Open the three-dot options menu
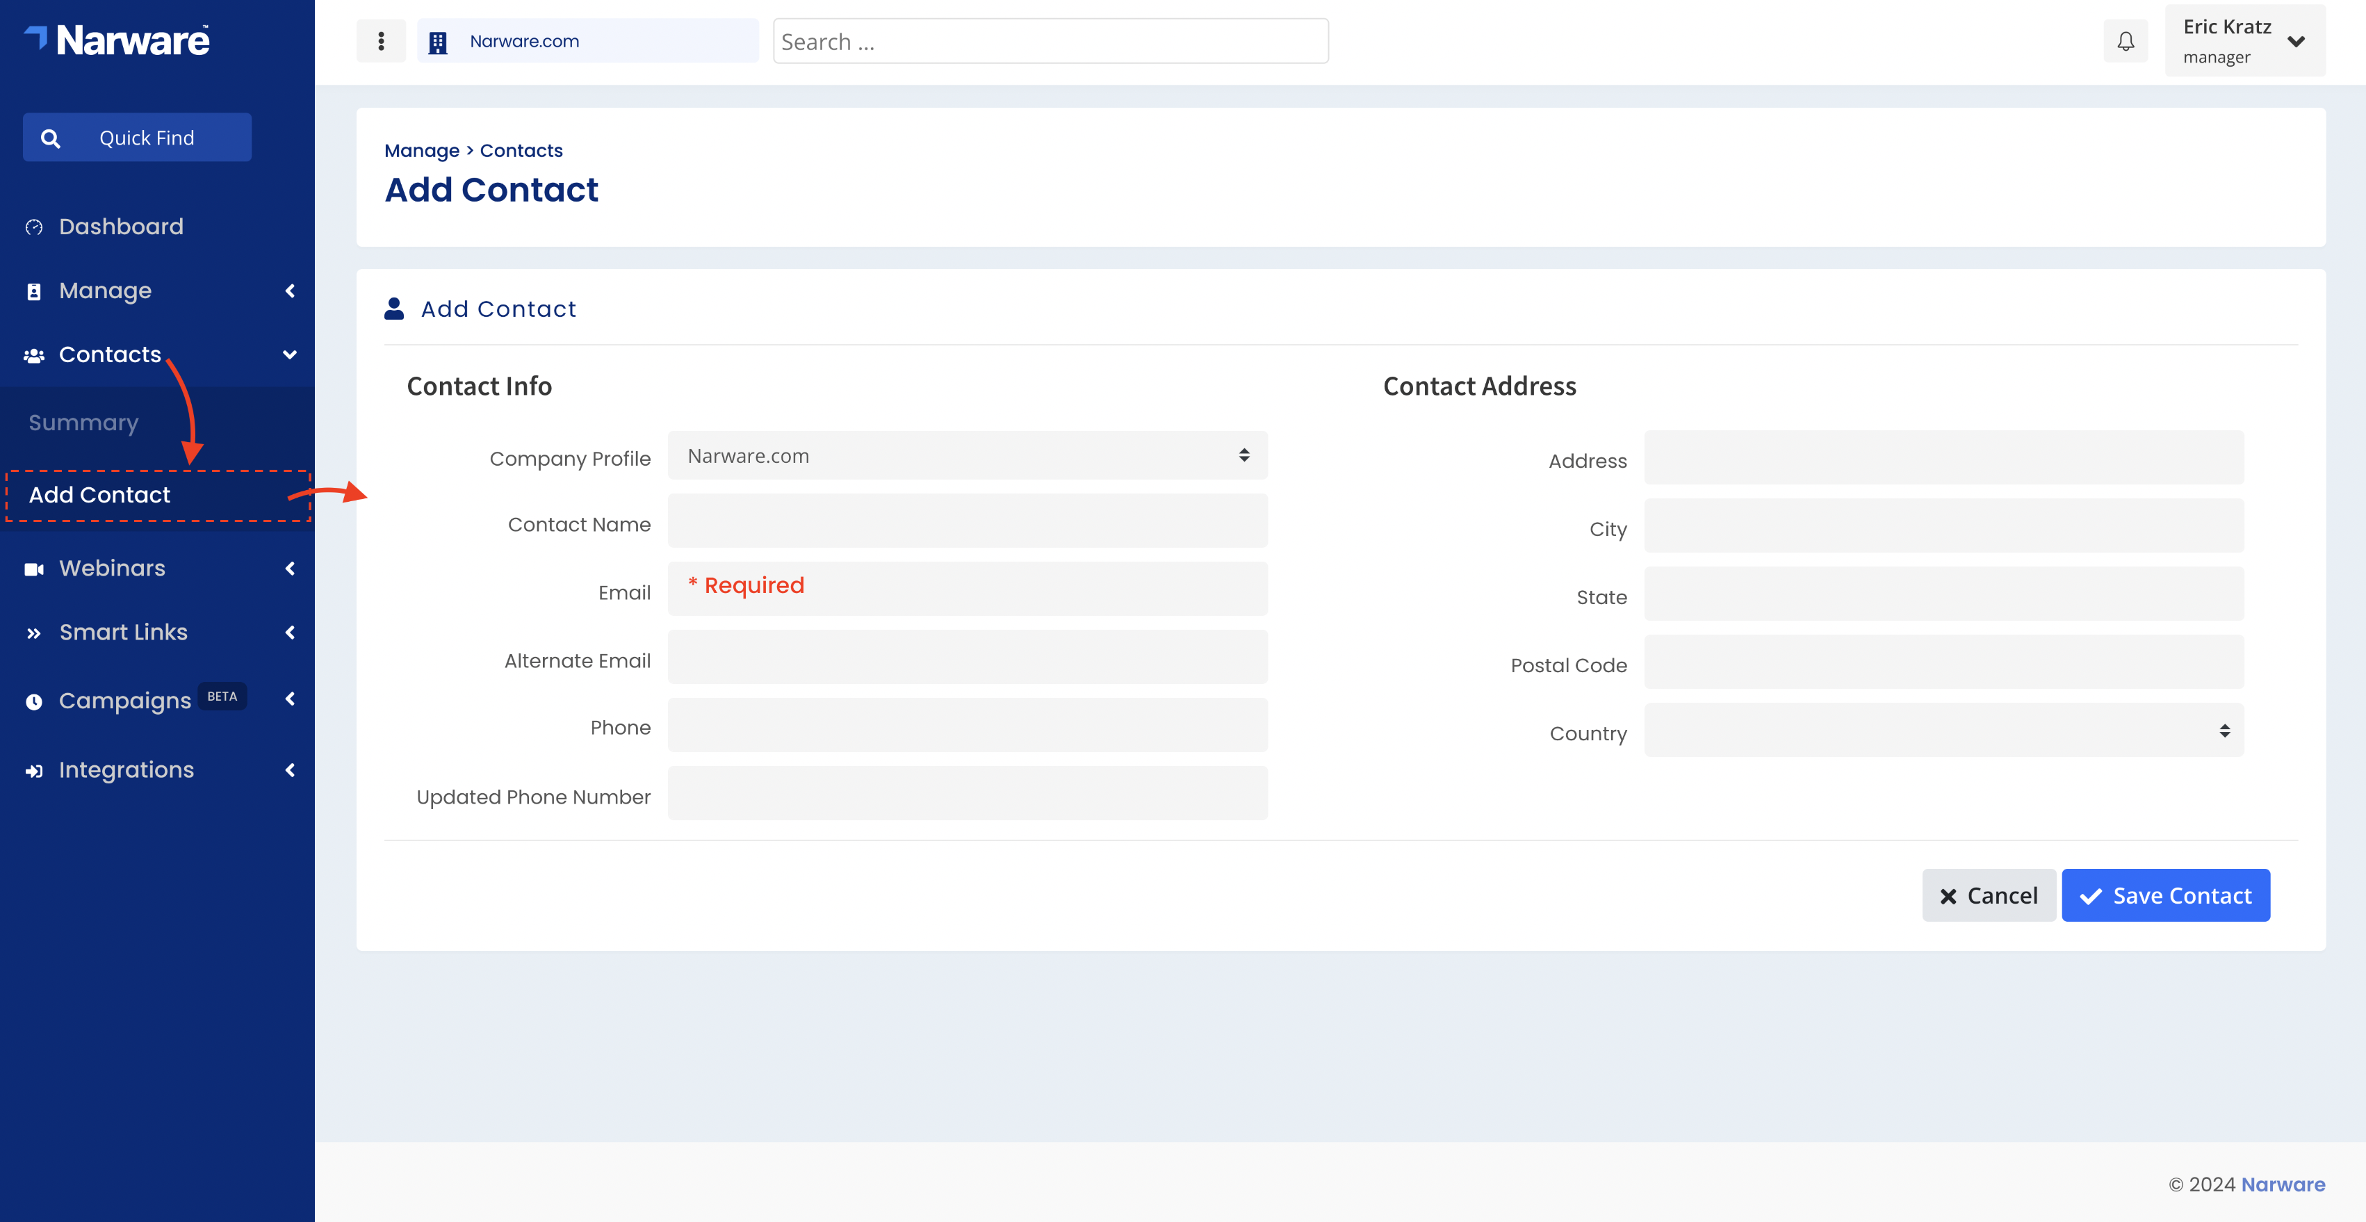The height and width of the screenshot is (1222, 2366). (381, 40)
